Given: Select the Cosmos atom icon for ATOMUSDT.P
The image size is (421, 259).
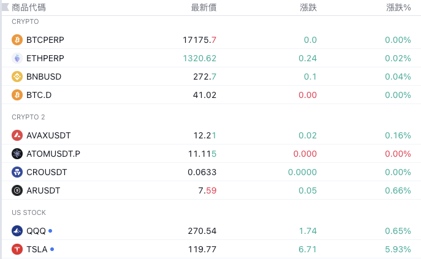Looking at the screenshot, I should 17,154.
